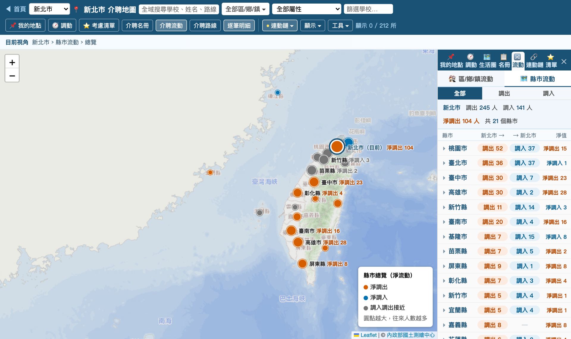The image size is (571, 339).
Task: Toggle 逐筆明細 view button
Action: point(239,26)
